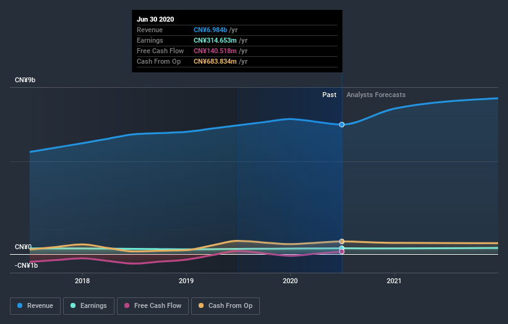Viewport: 508px width, 324px height.
Task: Click the Free Cash Flow label in tooltip
Action: click(160, 51)
